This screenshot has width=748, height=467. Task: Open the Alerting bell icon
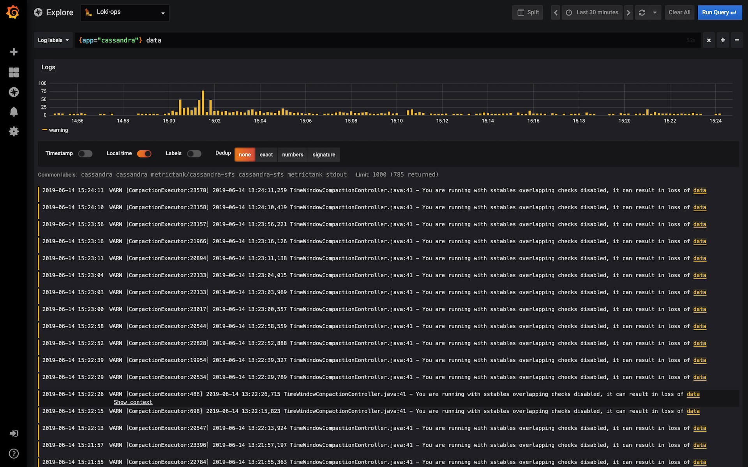click(x=14, y=112)
